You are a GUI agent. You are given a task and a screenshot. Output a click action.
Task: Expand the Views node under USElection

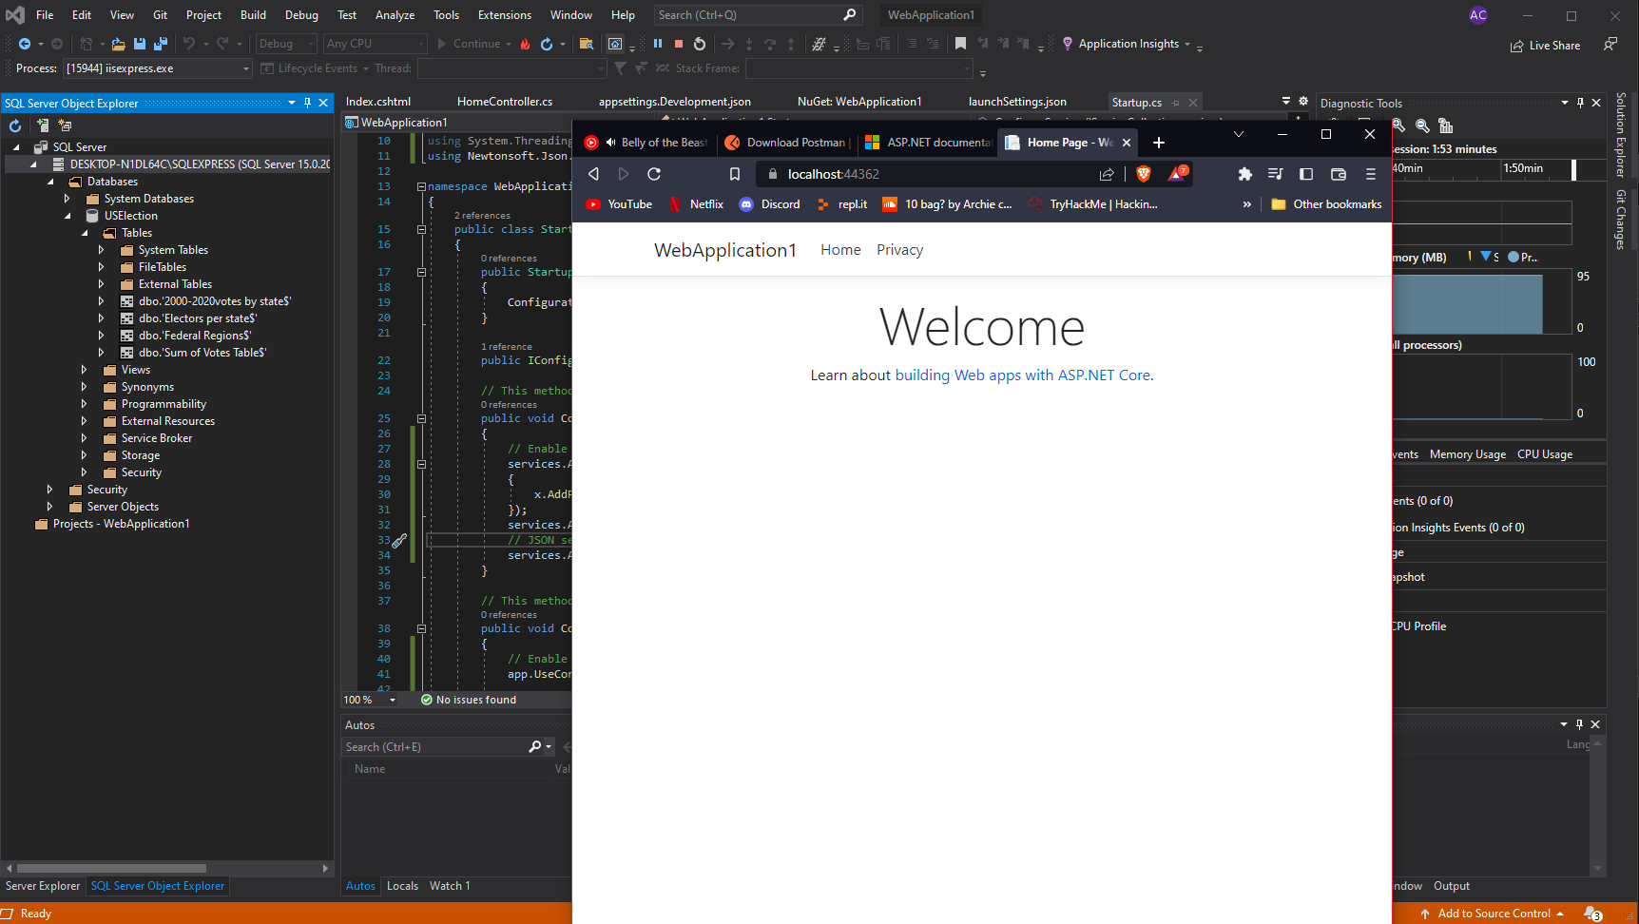[x=85, y=369]
